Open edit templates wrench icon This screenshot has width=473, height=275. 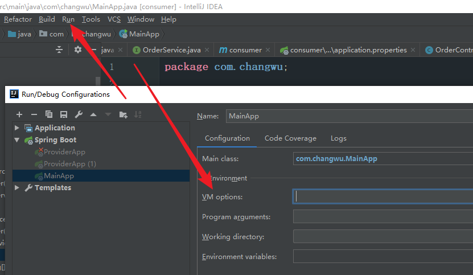pyautogui.click(x=79, y=114)
